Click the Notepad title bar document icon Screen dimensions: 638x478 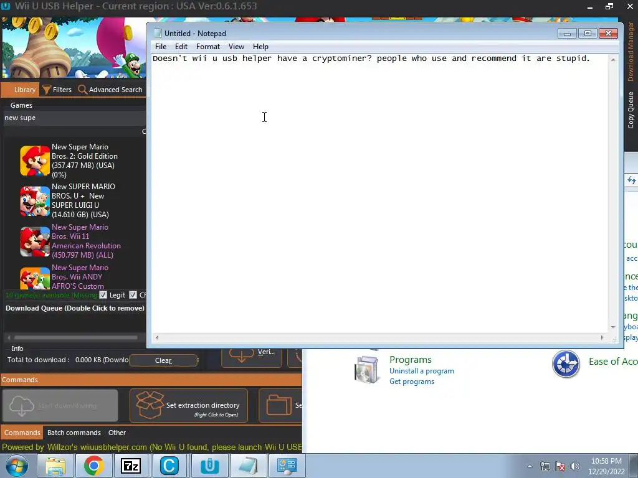click(x=158, y=34)
